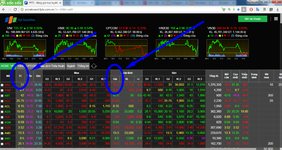
Task: Tick the checkbox for ACL
Action: click(2, 106)
